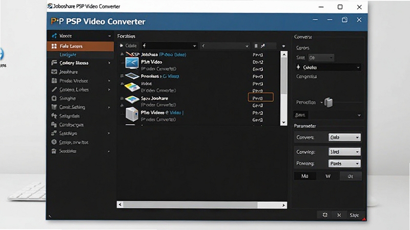The height and width of the screenshot is (230, 410).
Task: Click the clock icon in the left sidebar
Action: tap(54, 142)
